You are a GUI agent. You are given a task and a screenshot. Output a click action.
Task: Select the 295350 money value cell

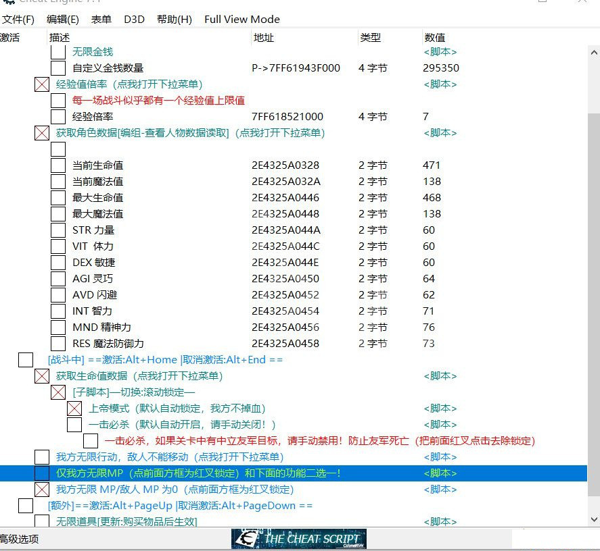(x=440, y=68)
